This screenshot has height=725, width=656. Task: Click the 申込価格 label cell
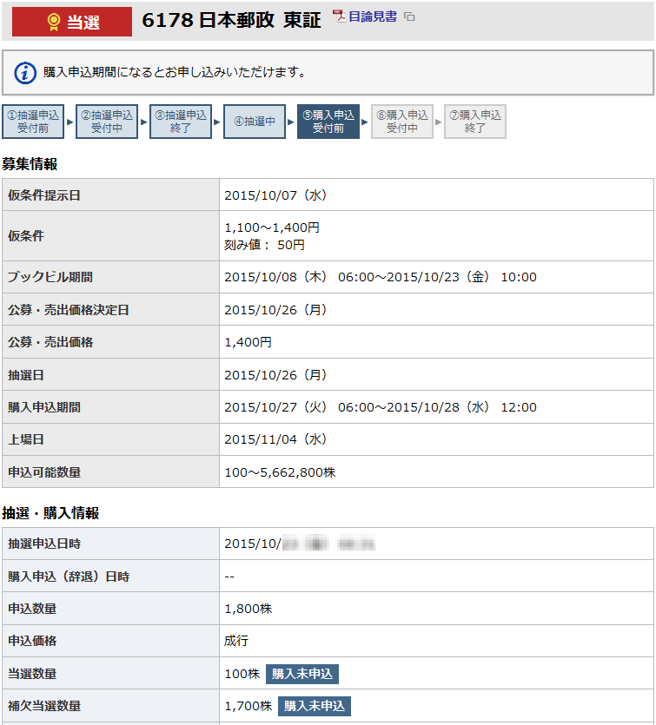(110, 641)
